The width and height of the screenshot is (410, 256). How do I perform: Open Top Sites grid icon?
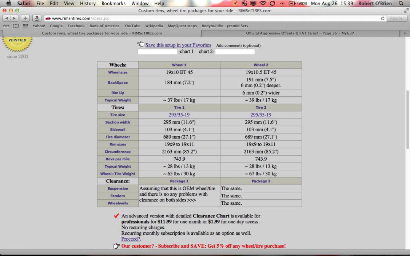[x=25, y=26]
